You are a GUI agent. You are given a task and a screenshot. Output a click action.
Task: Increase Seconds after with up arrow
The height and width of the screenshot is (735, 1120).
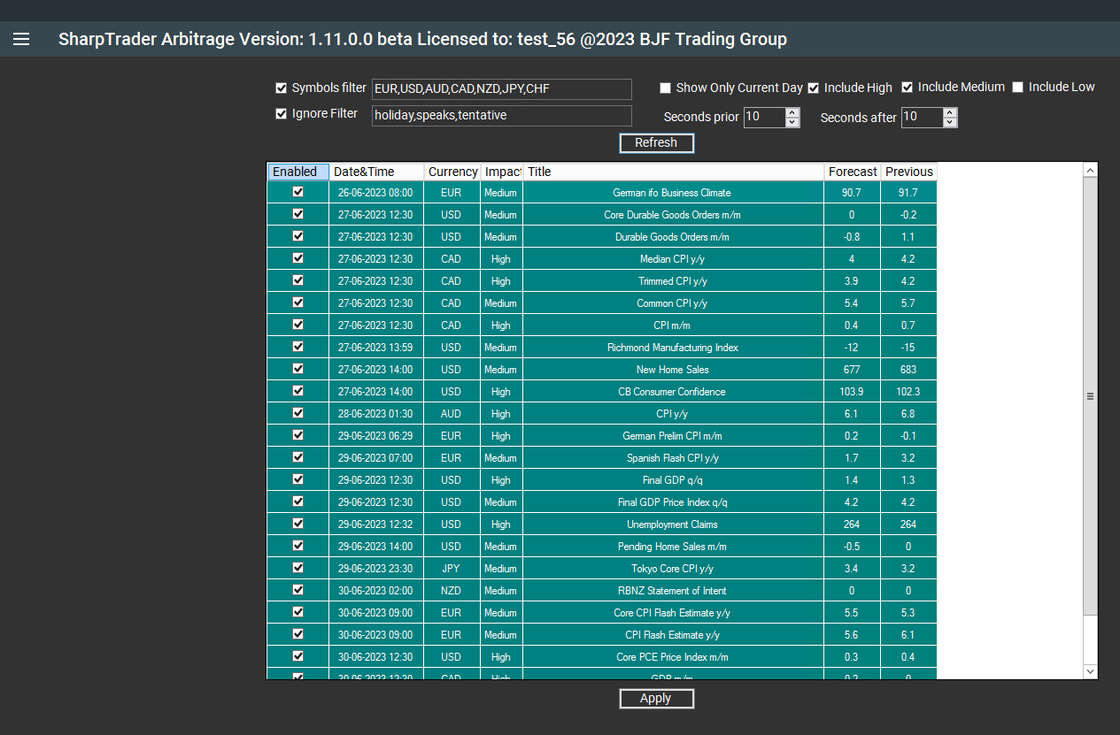(x=950, y=112)
